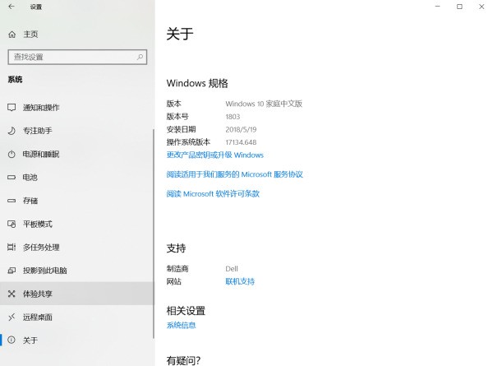
Task: Click the back arrow in Settings
Action: (12, 7)
